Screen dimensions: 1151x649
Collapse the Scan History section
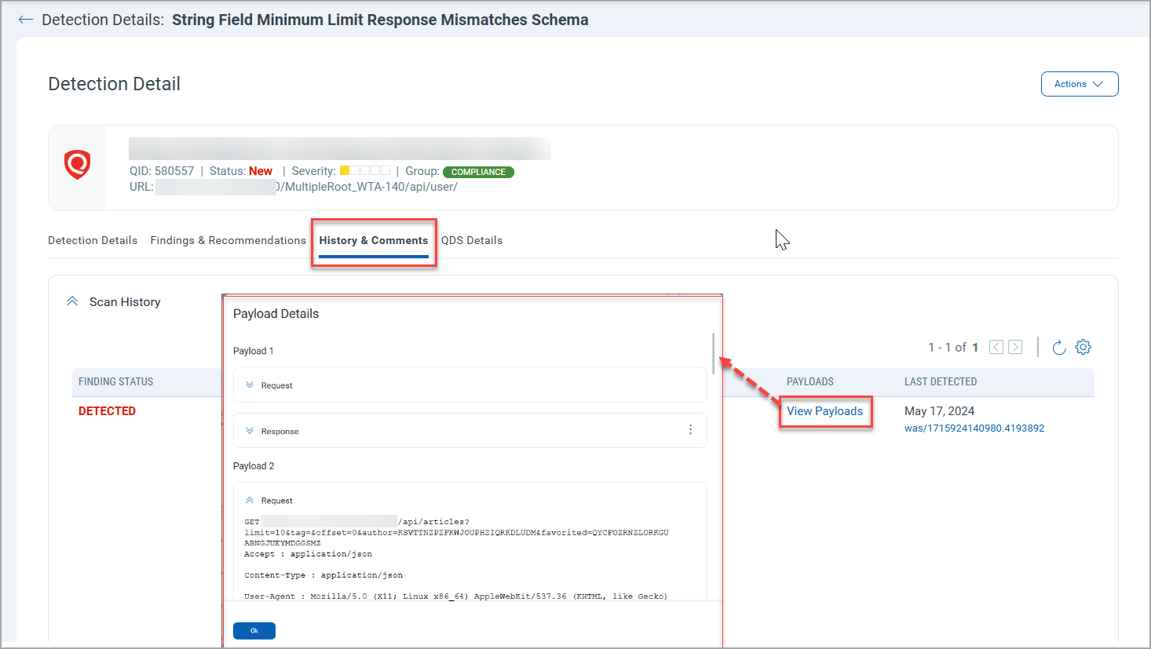[72, 301]
